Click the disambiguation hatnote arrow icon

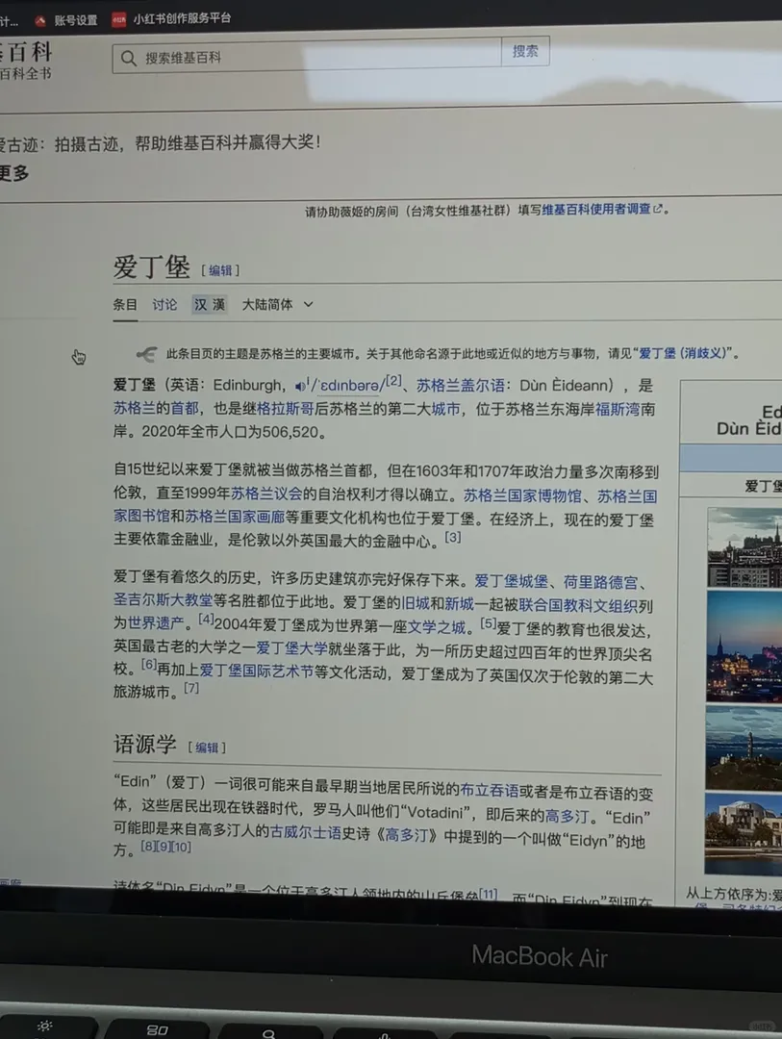pyautogui.click(x=146, y=354)
